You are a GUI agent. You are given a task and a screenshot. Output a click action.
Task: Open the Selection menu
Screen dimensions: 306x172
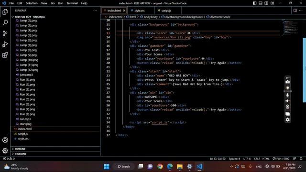[x=32, y=3]
